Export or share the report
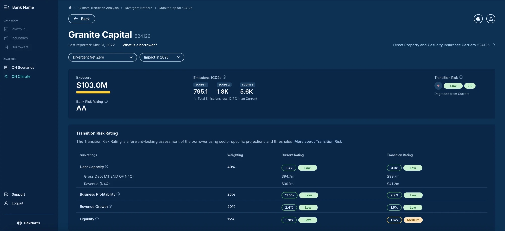Screen dimensions: 505x231 [491, 19]
